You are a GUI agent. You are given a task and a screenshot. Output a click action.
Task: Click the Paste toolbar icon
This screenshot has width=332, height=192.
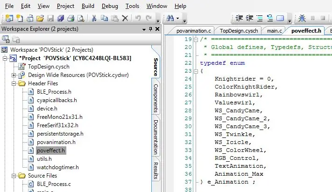pos(115,18)
